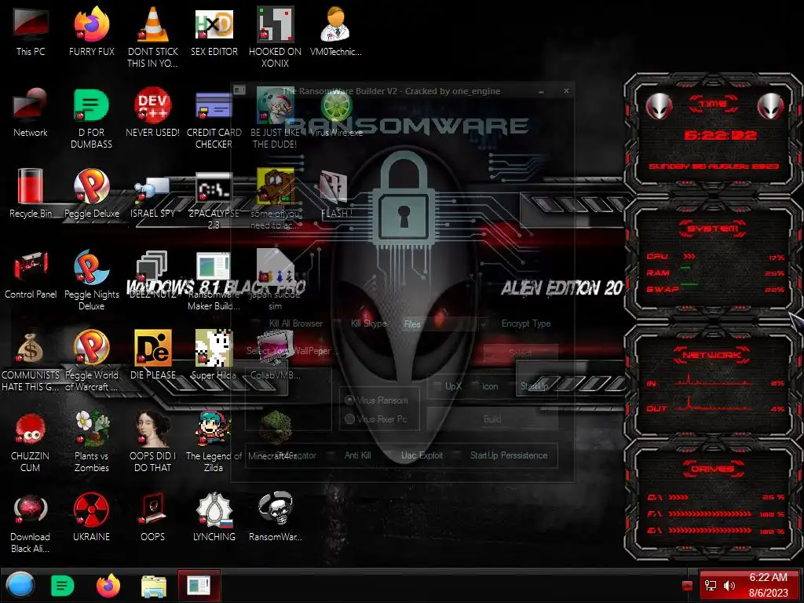This screenshot has width=804, height=603.
Task: Select the green D FOR DUMBASS icon
Action: tap(91, 119)
